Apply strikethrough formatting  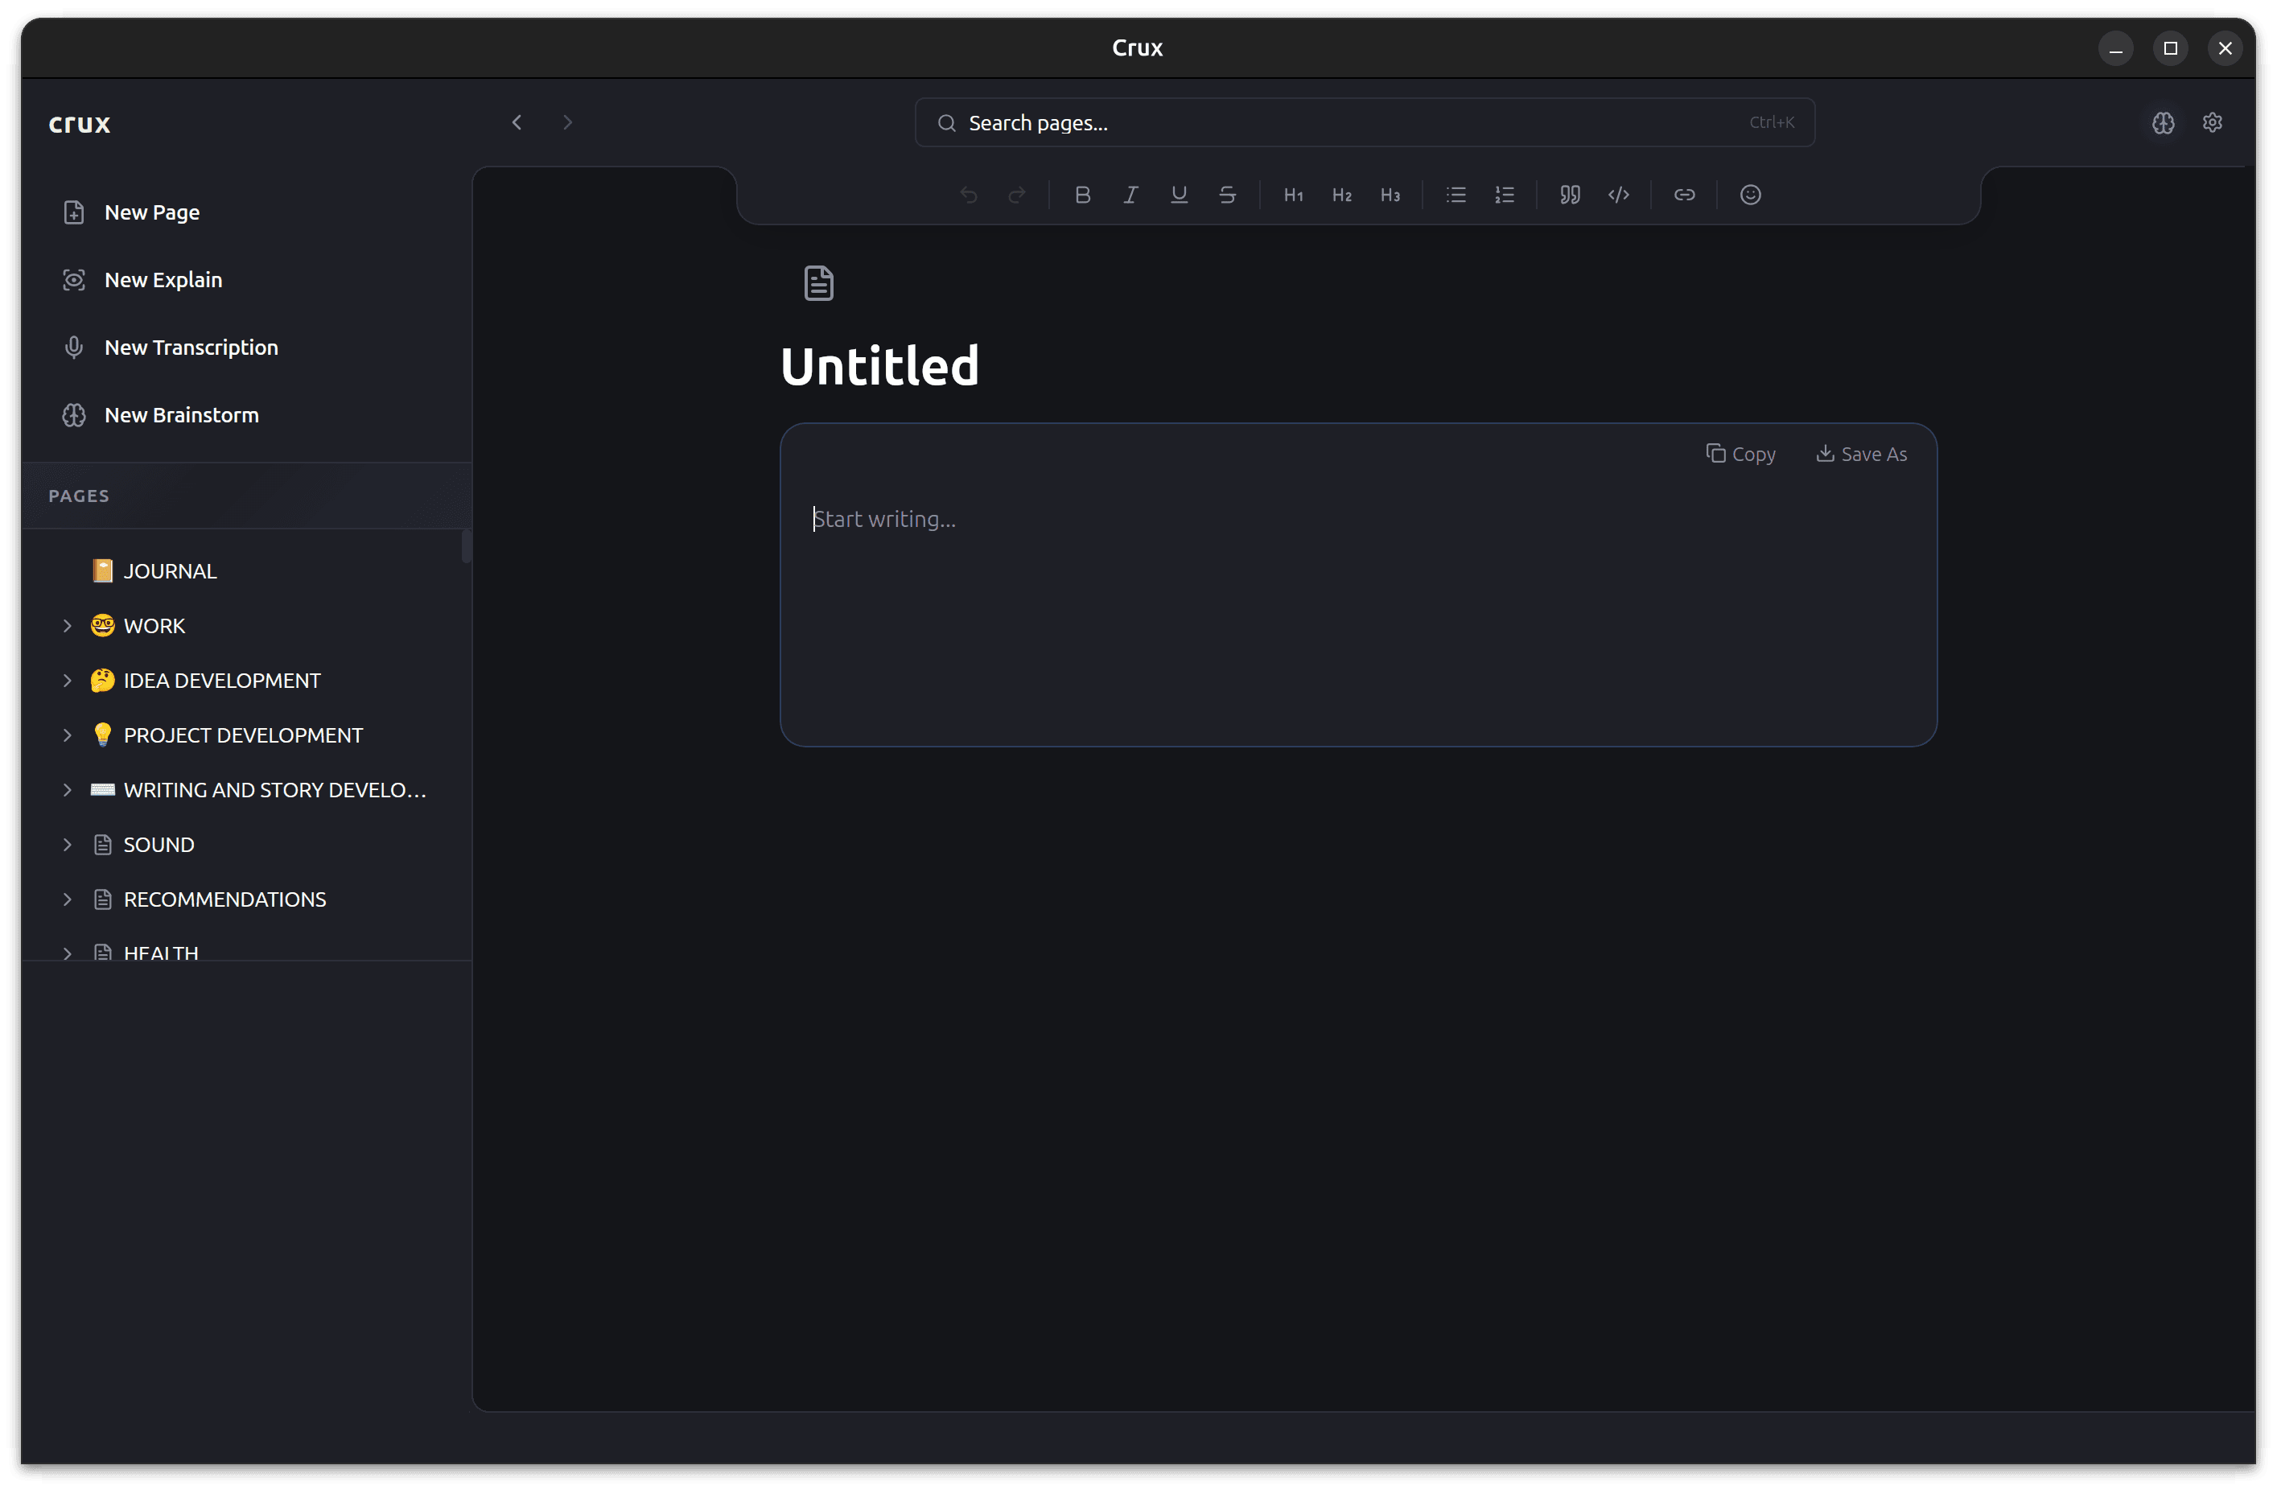point(1228,195)
